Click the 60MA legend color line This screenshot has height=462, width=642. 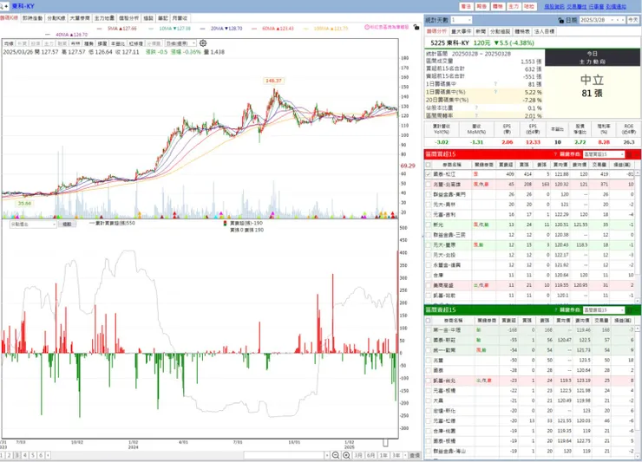[255, 29]
